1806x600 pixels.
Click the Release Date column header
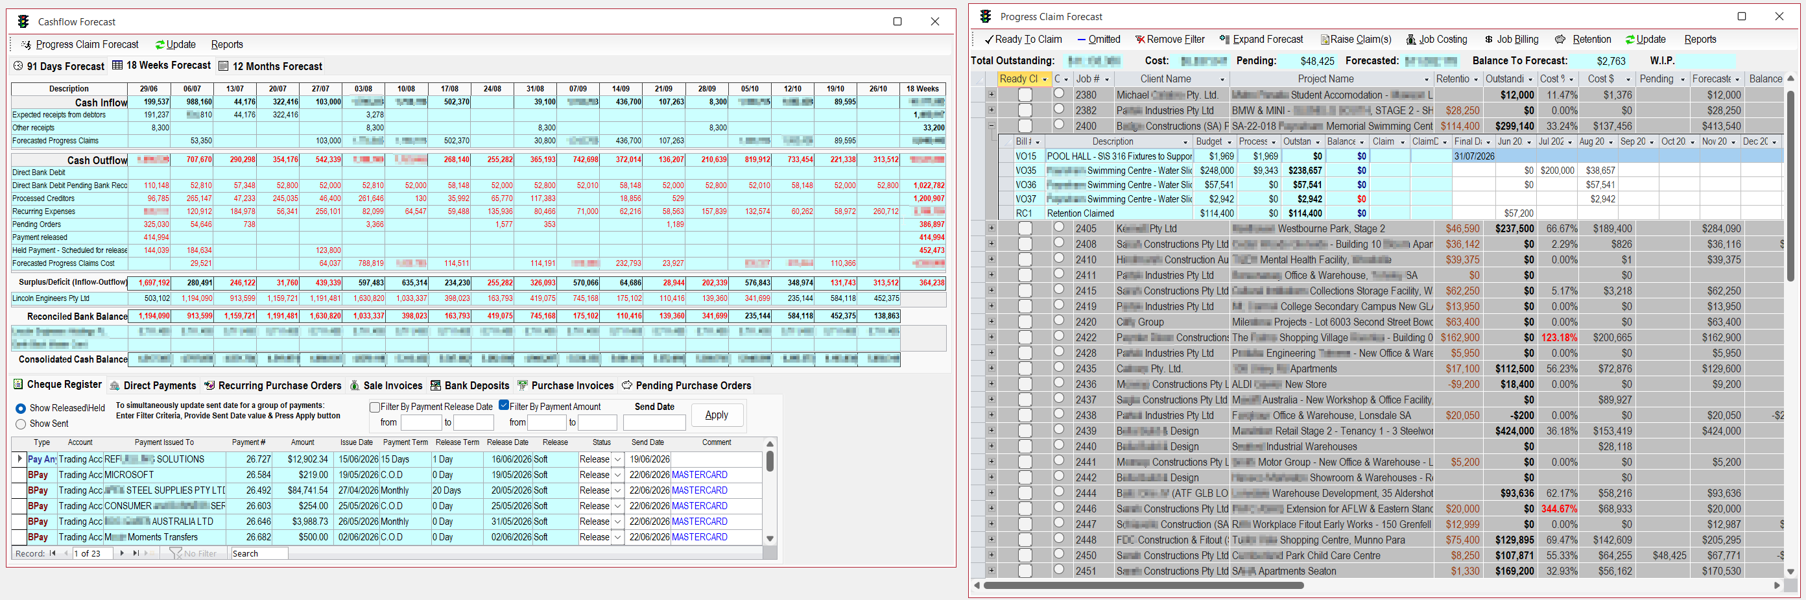coord(508,443)
